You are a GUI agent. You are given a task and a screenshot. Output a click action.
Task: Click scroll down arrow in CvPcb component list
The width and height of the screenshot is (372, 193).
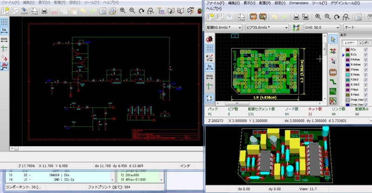[x=113, y=180]
